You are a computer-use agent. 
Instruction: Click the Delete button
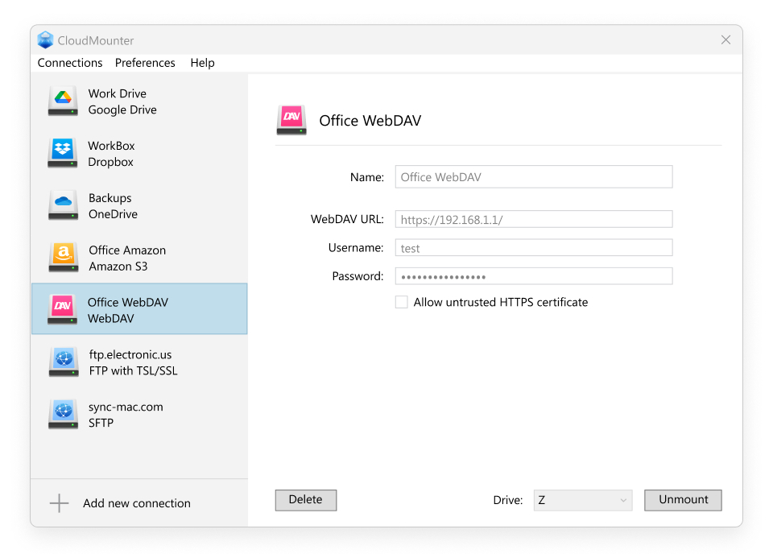(x=306, y=500)
